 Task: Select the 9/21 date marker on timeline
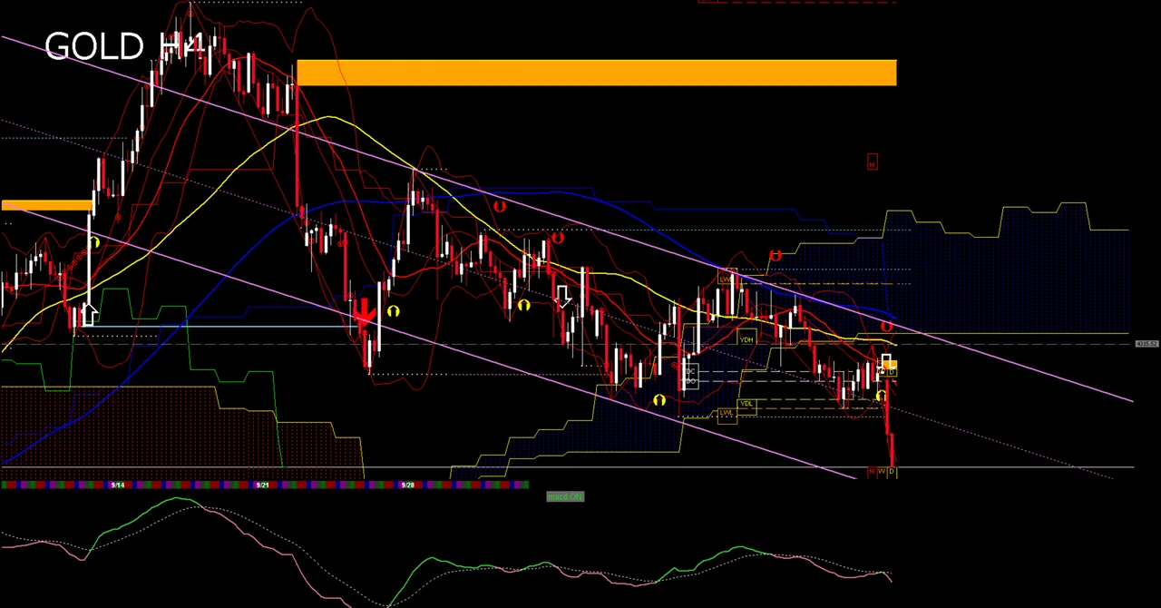point(262,485)
